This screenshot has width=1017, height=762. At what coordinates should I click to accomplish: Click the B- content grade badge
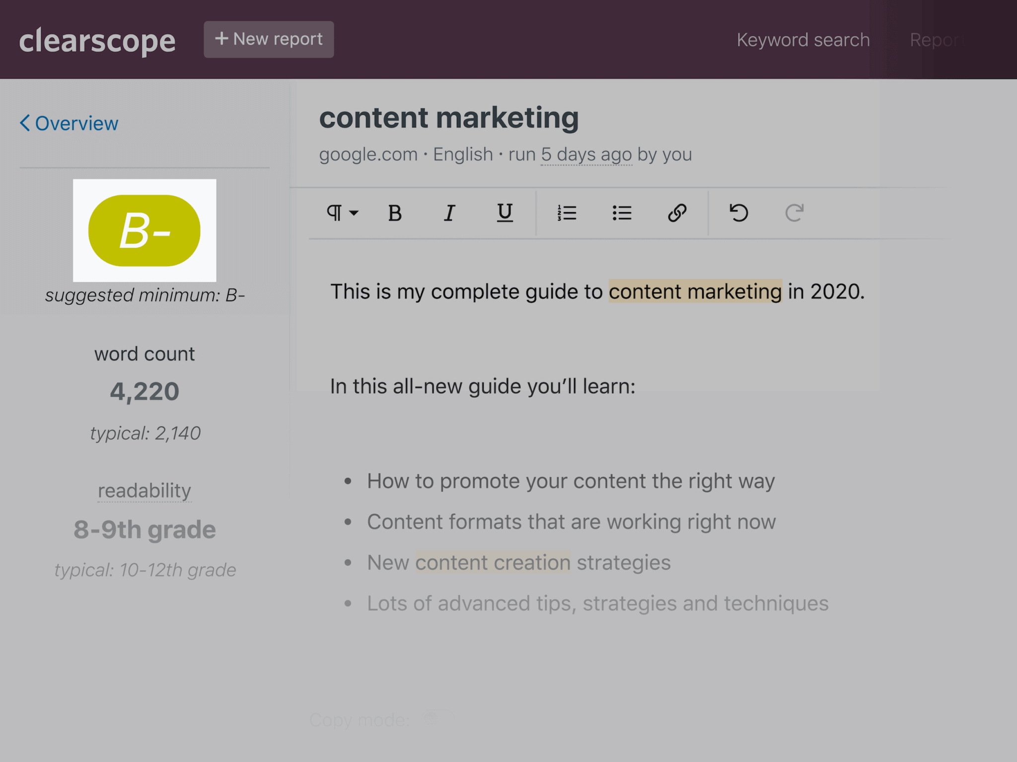point(145,230)
